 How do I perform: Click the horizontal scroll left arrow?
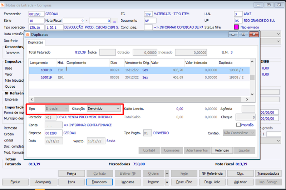pyautogui.click(x=32, y=99)
